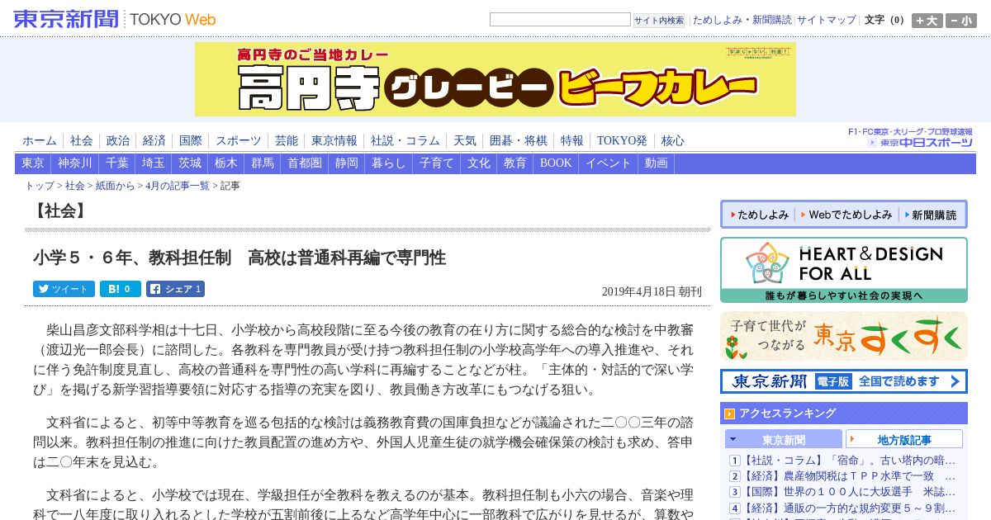Select 茨城 in the blue sub-navigation bar

click(189, 163)
